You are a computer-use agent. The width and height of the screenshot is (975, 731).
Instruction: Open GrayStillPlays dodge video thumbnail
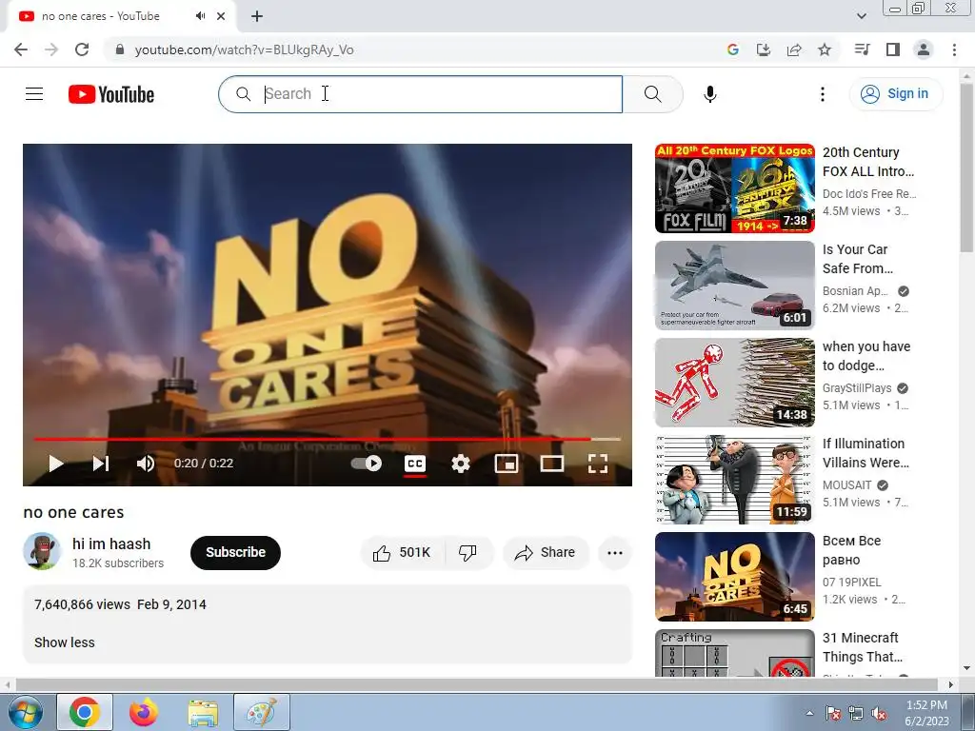click(x=734, y=383)
